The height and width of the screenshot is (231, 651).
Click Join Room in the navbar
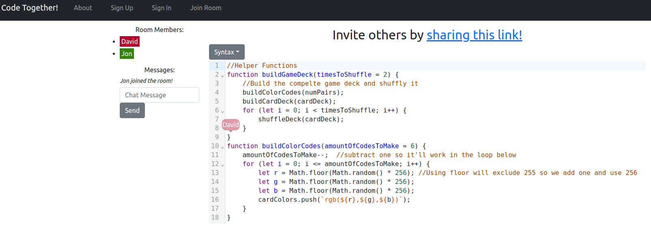(x=205, y=8)
